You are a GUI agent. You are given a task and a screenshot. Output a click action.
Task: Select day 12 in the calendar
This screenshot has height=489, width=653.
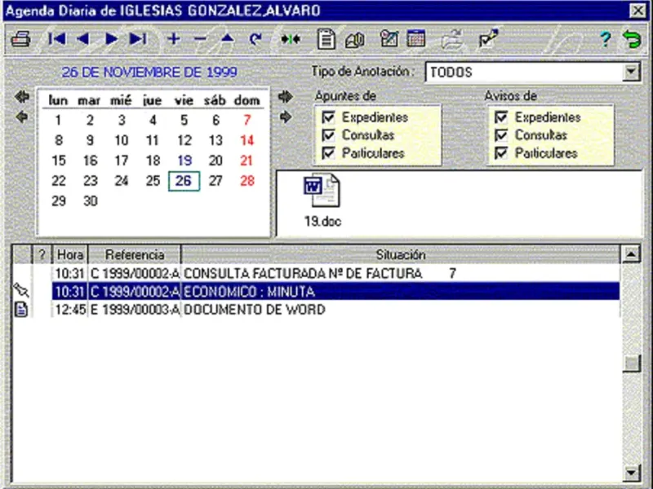pyautogui.click(x=184, y=140)
